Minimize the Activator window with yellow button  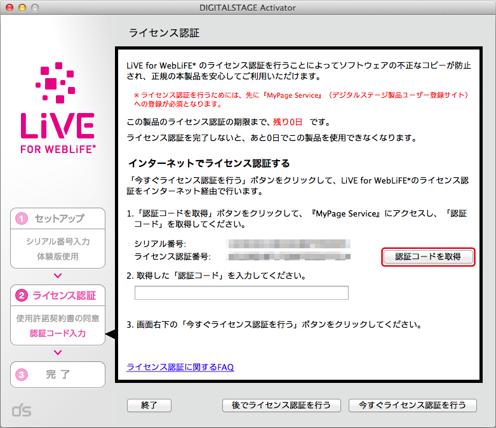[x=22, y=8]
